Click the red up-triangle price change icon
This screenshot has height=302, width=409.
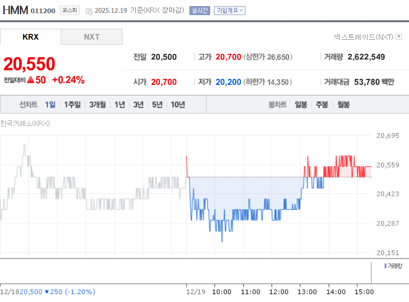[31, 80]
